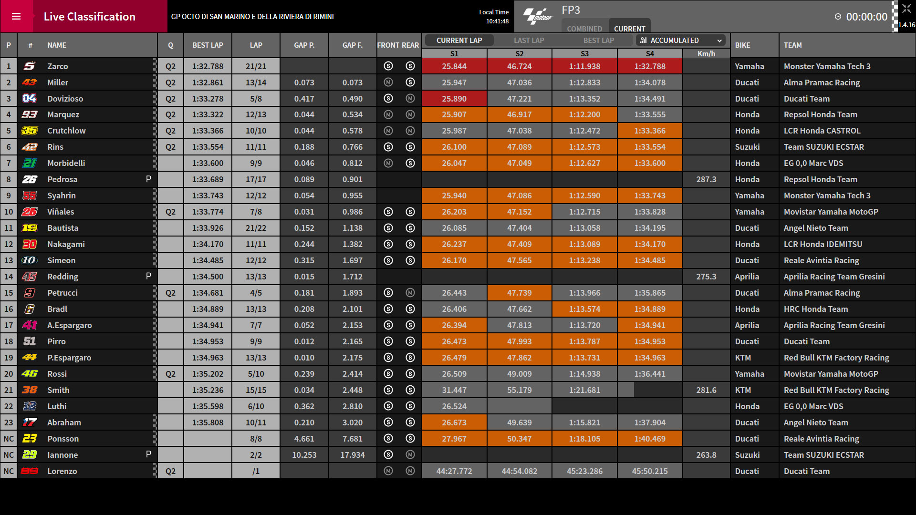Select rider name A.Espargaro

point(70,325)
